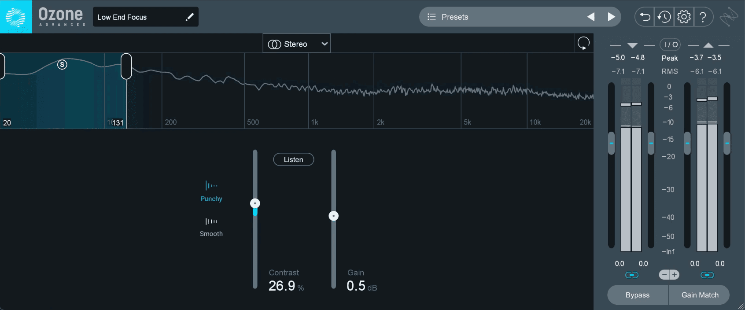Viewport: 745px width, 310px height.
Task: Go to next preset with right arrow
Action: tap(611, 17)
